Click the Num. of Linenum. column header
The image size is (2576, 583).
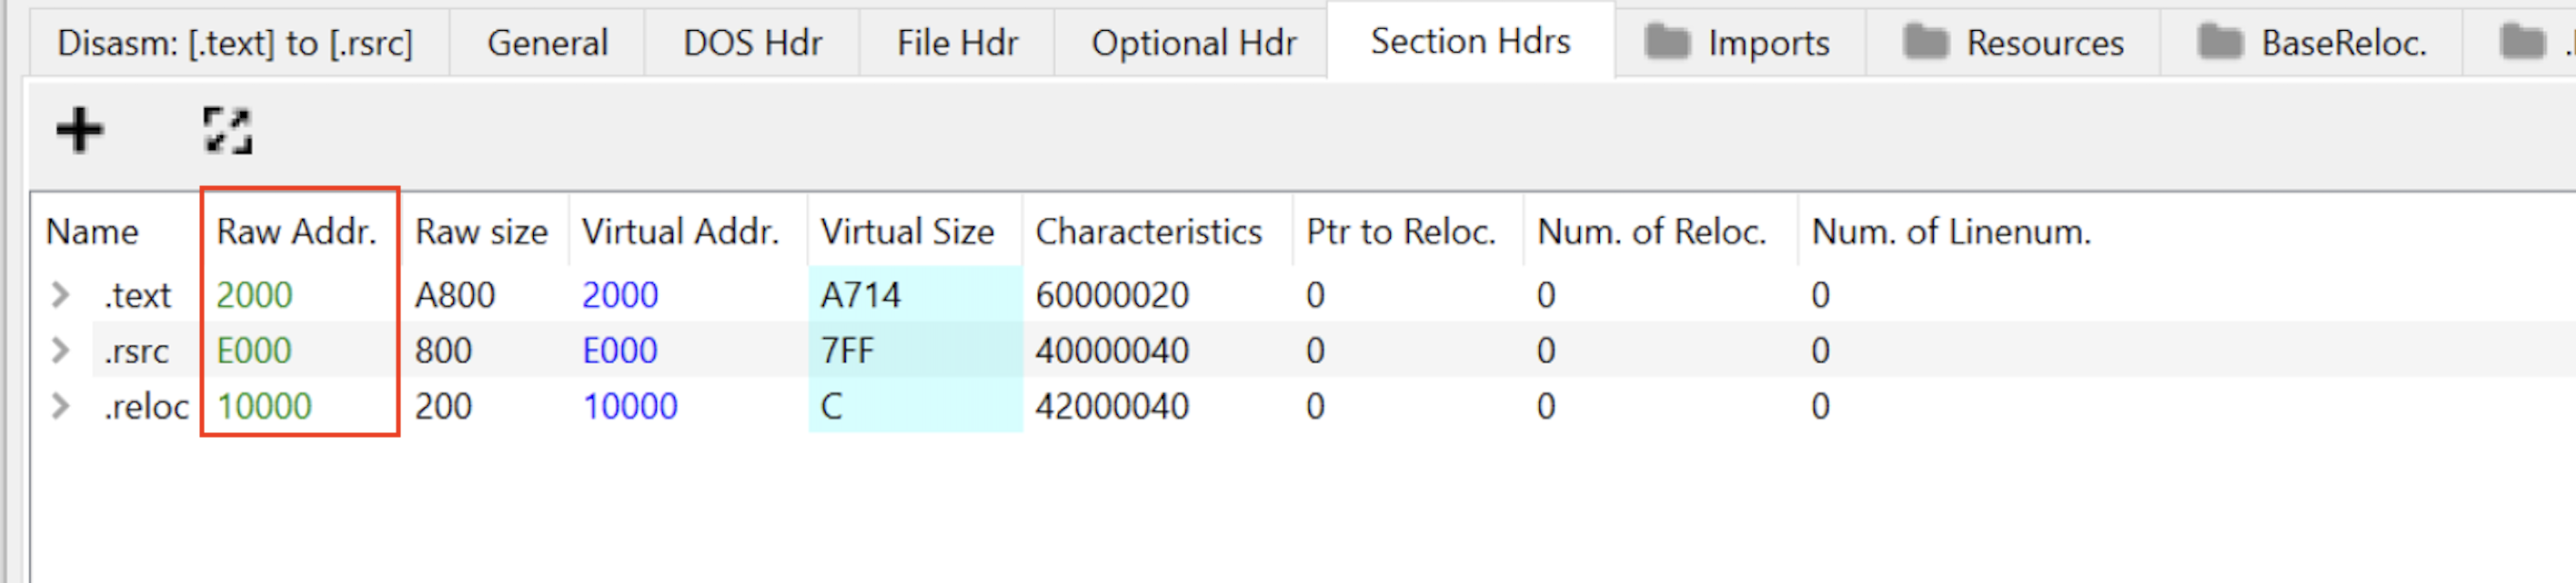[1951, 232]
